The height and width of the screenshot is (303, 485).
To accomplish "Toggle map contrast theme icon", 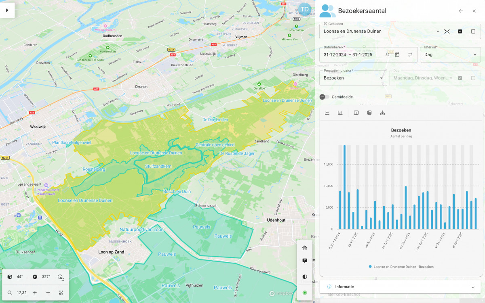I will (305, 277).
